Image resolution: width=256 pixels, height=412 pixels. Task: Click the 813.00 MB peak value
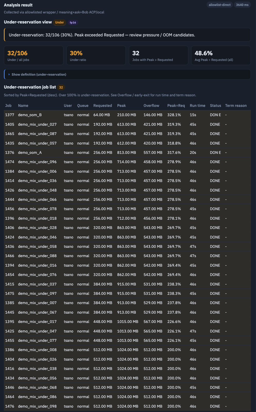pos(127,153)
